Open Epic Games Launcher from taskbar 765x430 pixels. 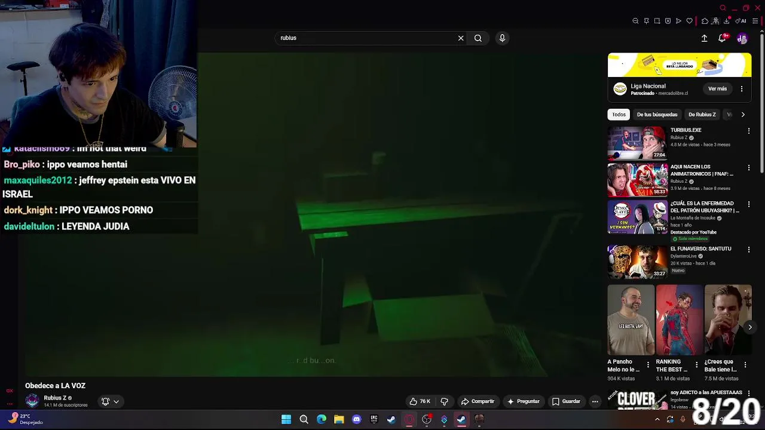pyautogui.click(x=374, y=420)
